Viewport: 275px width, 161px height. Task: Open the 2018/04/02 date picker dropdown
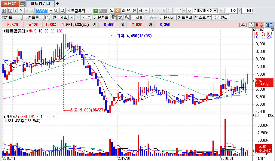click(215, 11)
